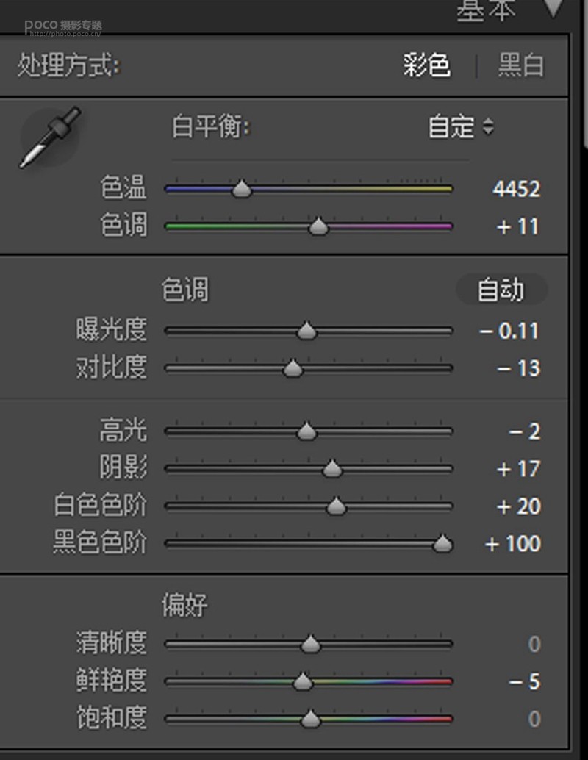Select the white balance eyedropper tool

point(50,137)
